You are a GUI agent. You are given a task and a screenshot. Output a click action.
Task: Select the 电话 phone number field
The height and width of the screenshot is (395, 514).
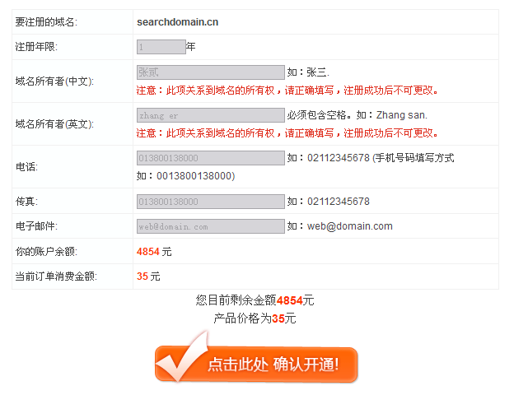tap(210, 158)
